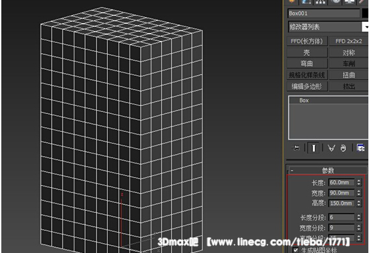Click the 高度 spinner arrows
Screen dimensions: 369x253
(x=358, y=203)
